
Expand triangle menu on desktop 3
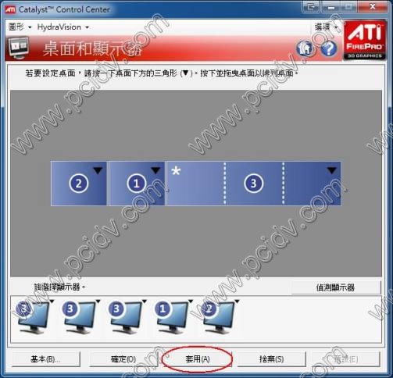coord(332,170)
